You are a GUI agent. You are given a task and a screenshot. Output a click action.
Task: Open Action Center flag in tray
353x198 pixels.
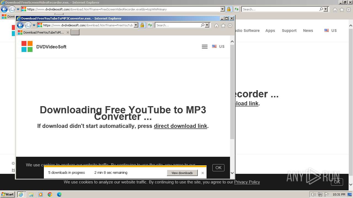(x=327, y=194)
